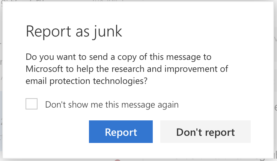The width and height of the screenshot is (277, 161).
Task: Click the first line of the dialog message
Action: click(119, 58)
